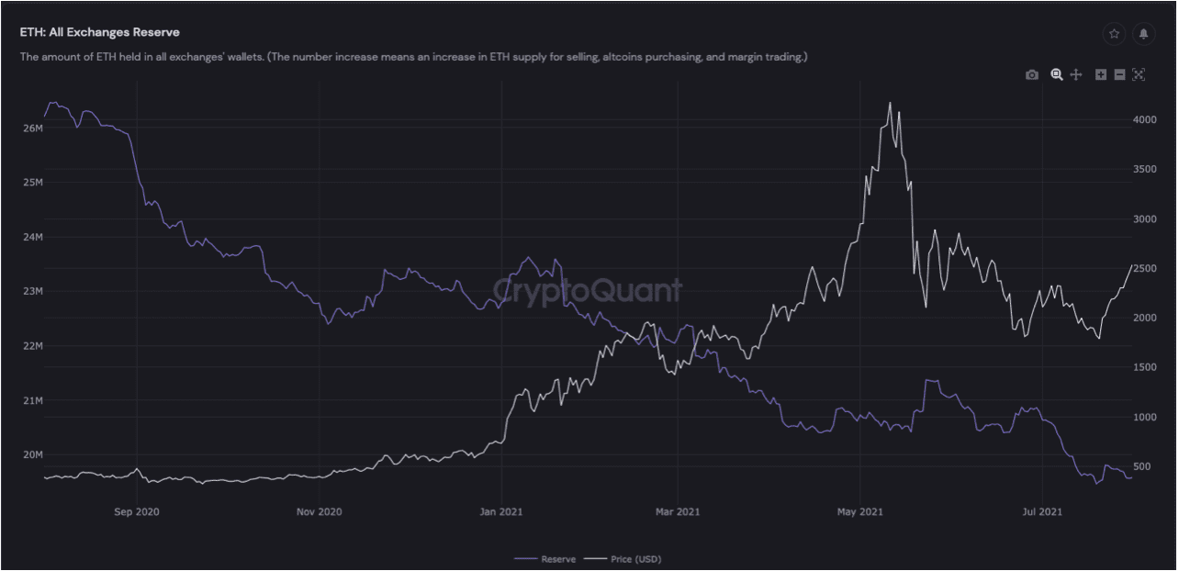Activate the pan chart tool

click(1075, 74)
